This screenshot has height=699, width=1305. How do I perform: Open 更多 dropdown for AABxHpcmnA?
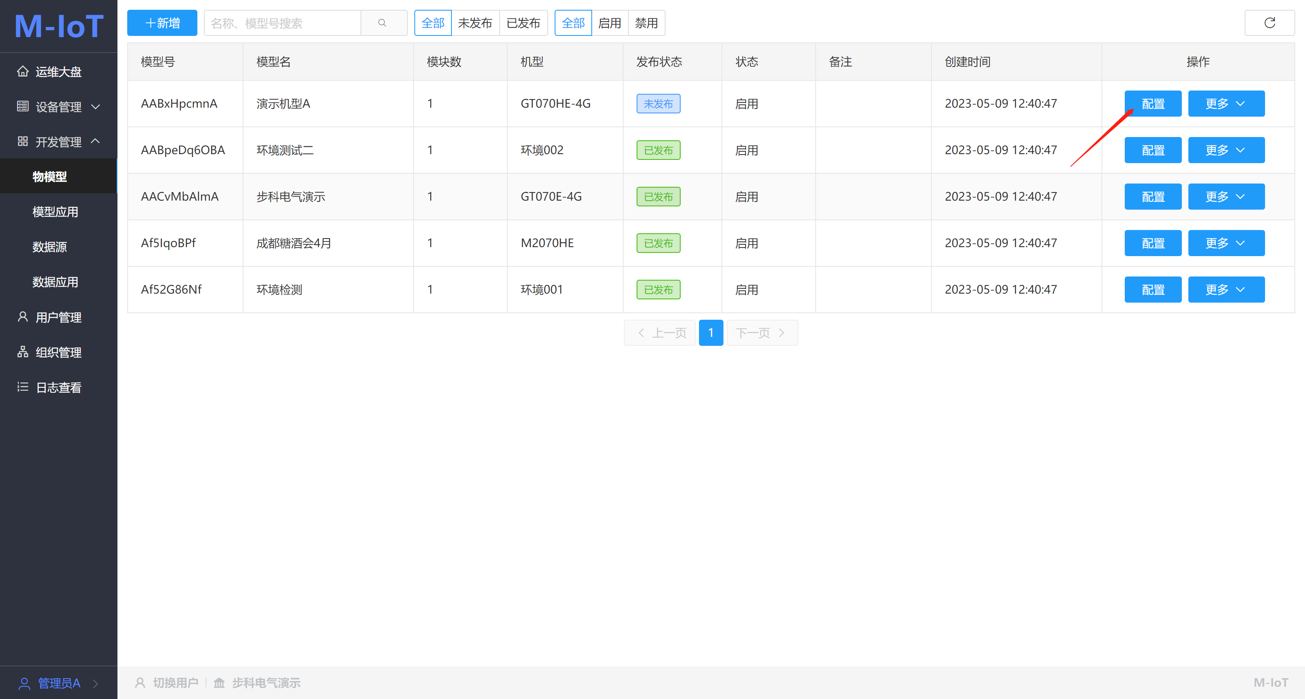[1226, 103]
